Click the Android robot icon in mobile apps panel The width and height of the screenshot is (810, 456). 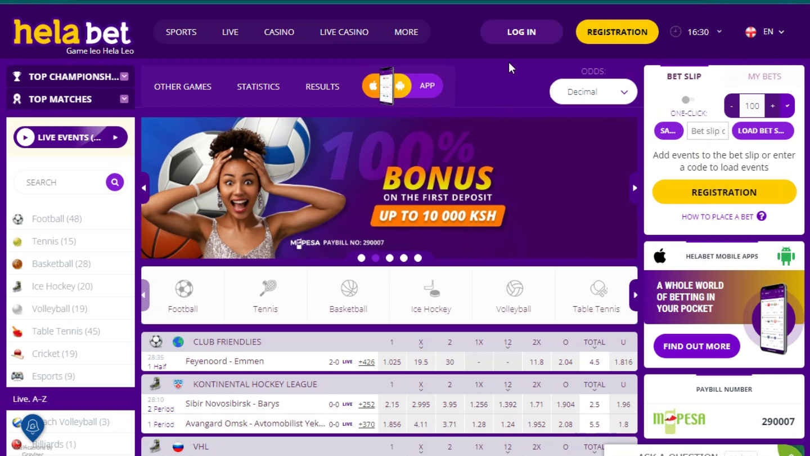786,256
